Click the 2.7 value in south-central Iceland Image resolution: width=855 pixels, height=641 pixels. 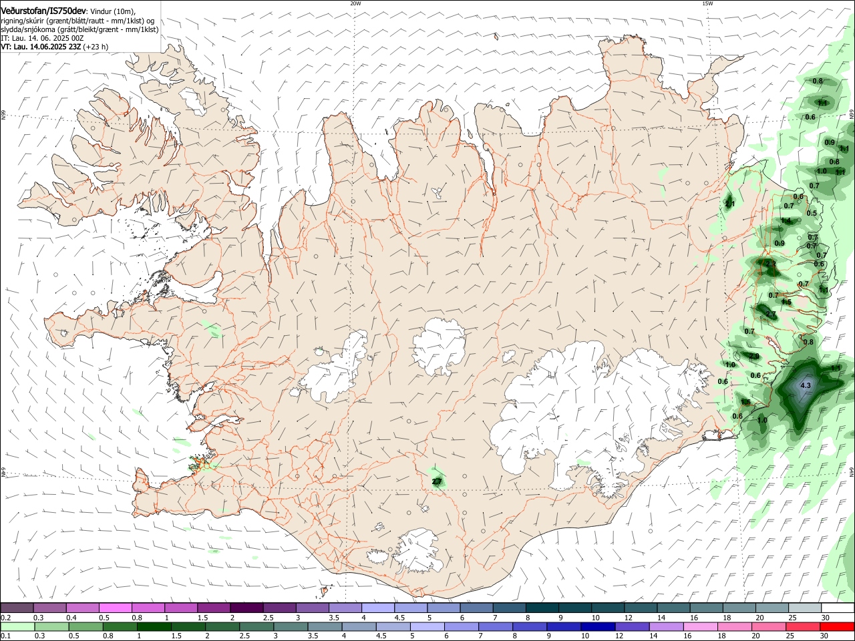pos(437,481)
